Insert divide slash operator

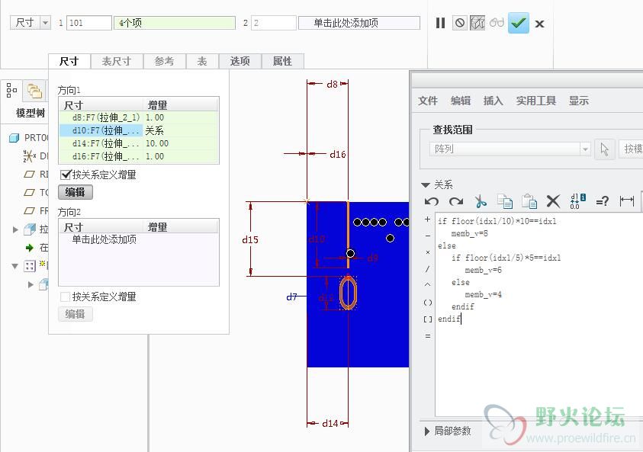(428, 269)
